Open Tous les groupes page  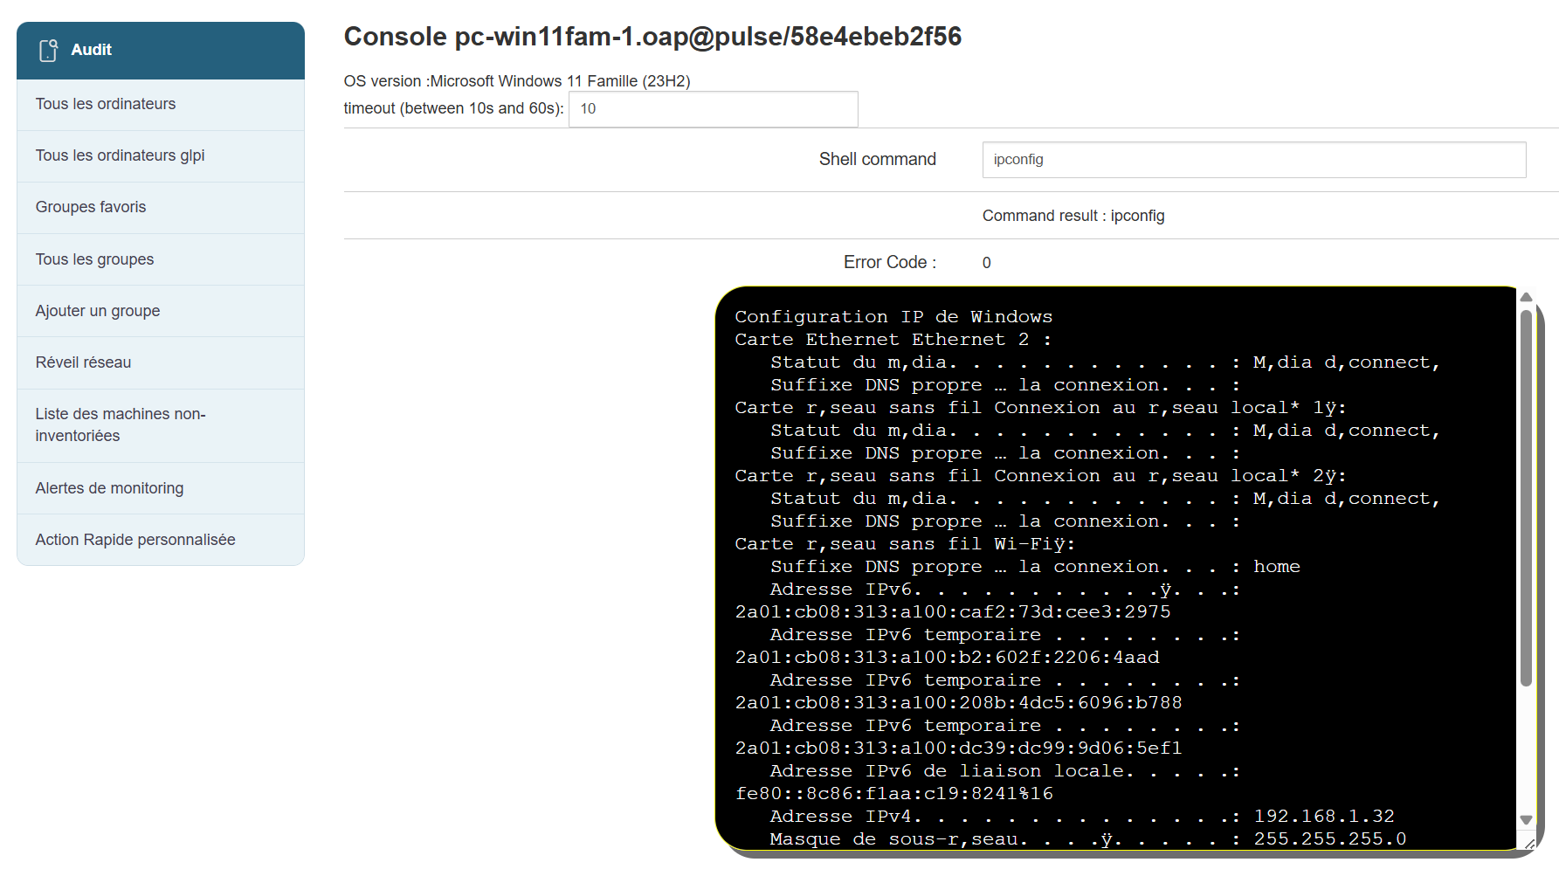pos(94,259)
